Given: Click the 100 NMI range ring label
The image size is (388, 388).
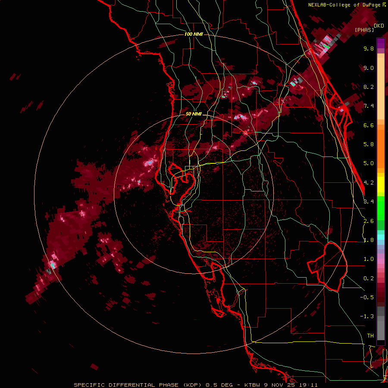Looking at the screenshot, I should click(194, 34).
